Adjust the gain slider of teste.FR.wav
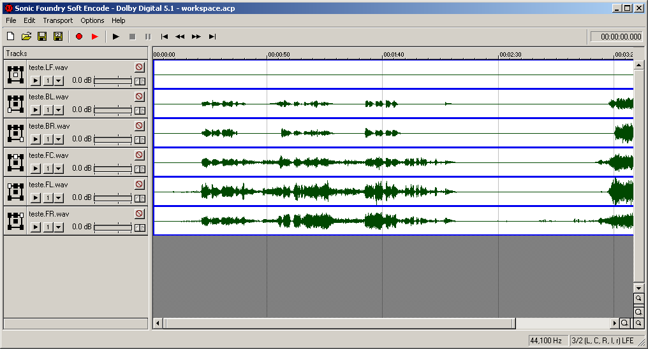 (113, 227)
